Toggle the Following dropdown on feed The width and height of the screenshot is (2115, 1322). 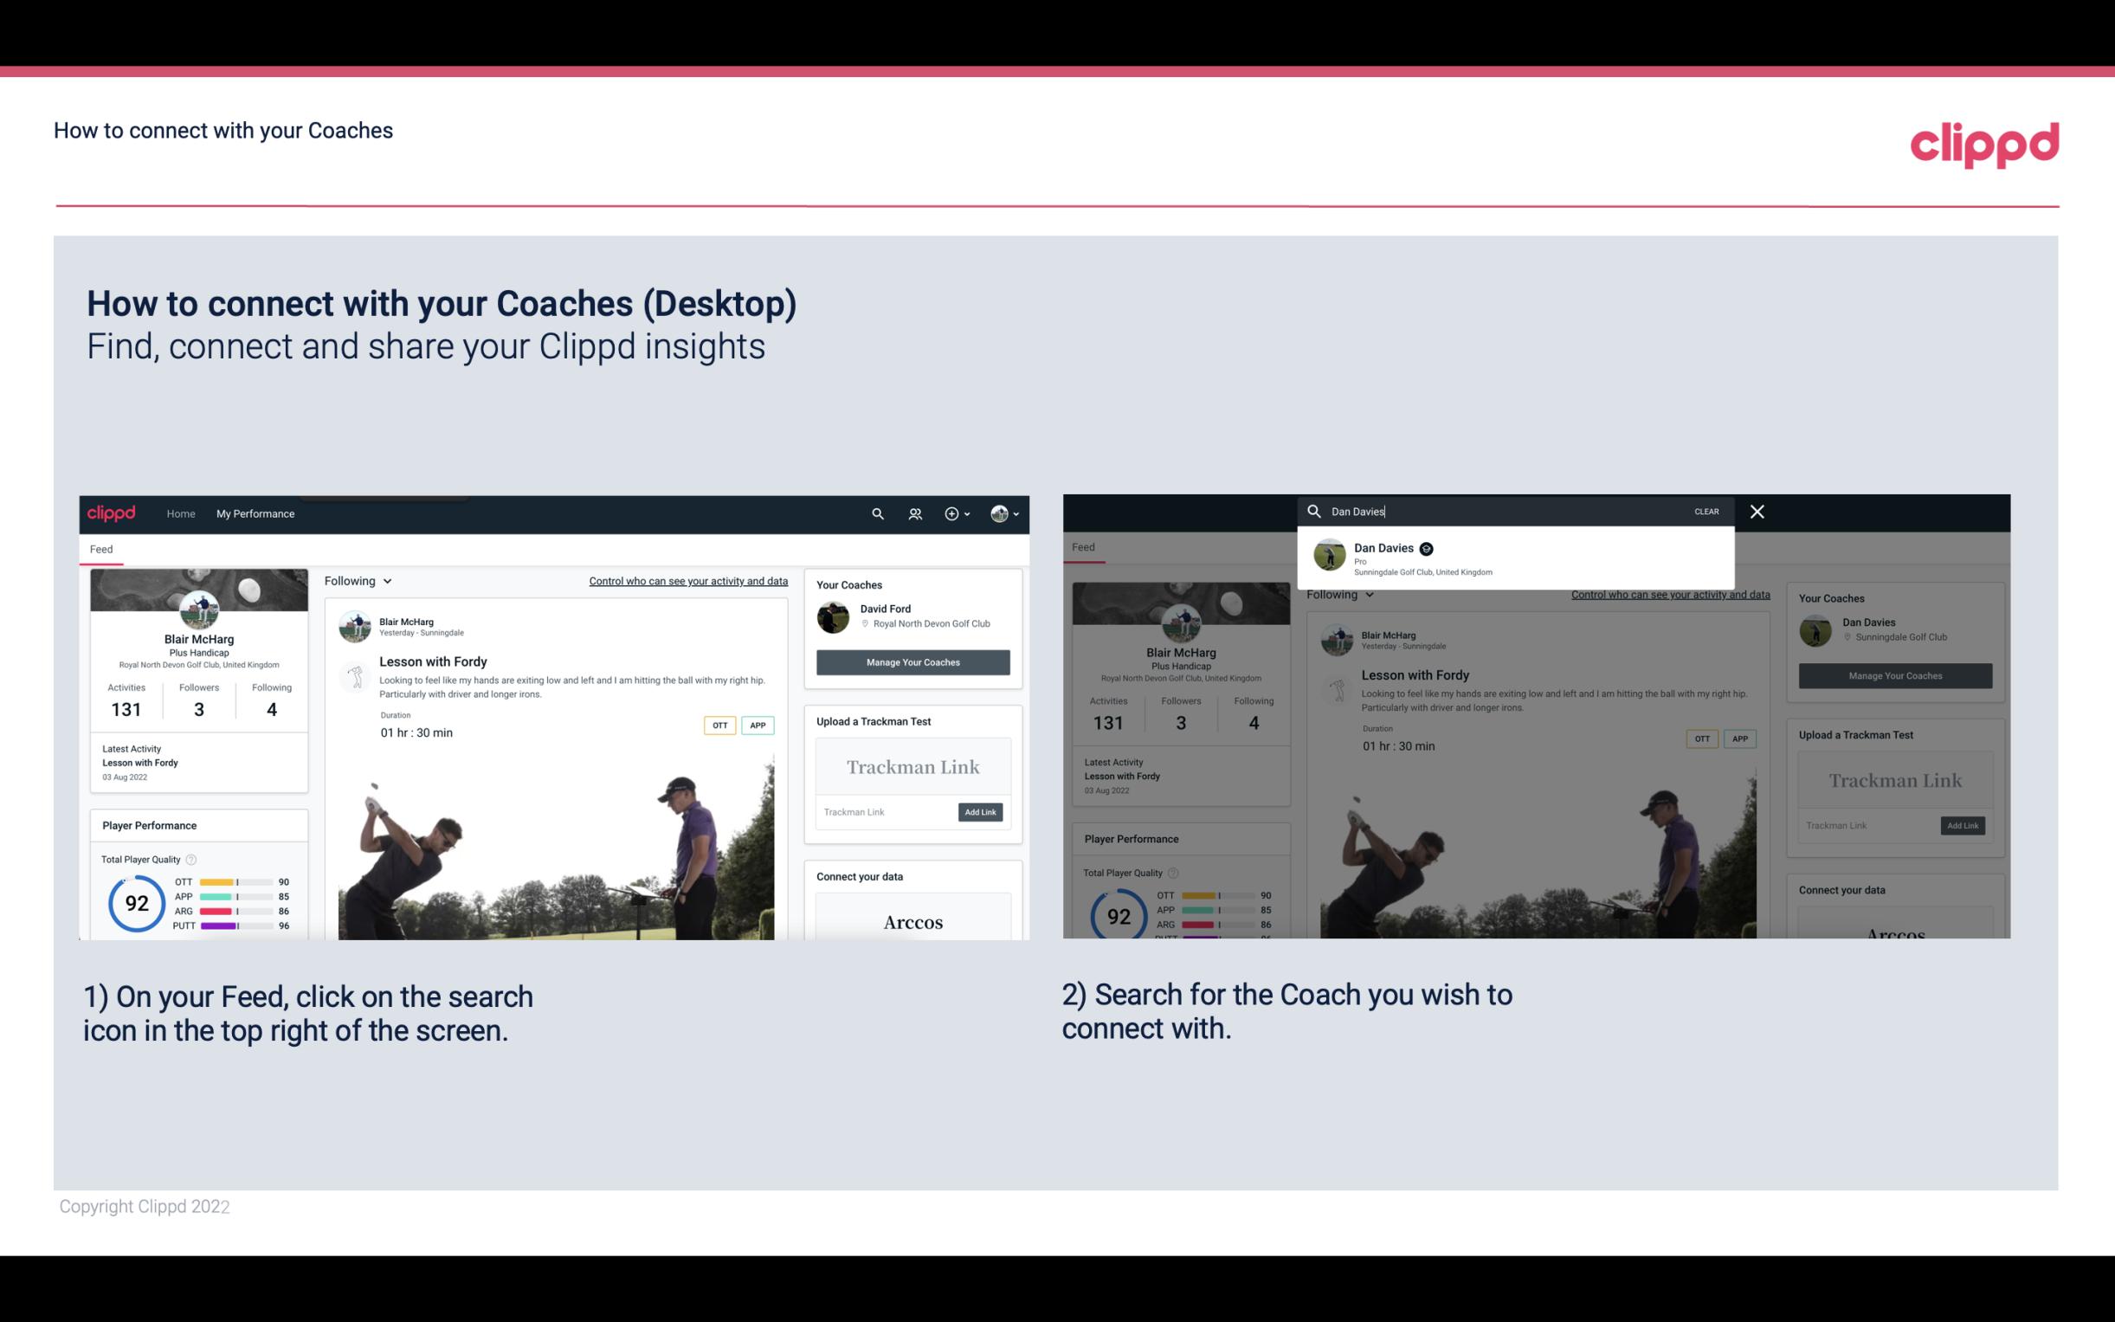(361, 580)
